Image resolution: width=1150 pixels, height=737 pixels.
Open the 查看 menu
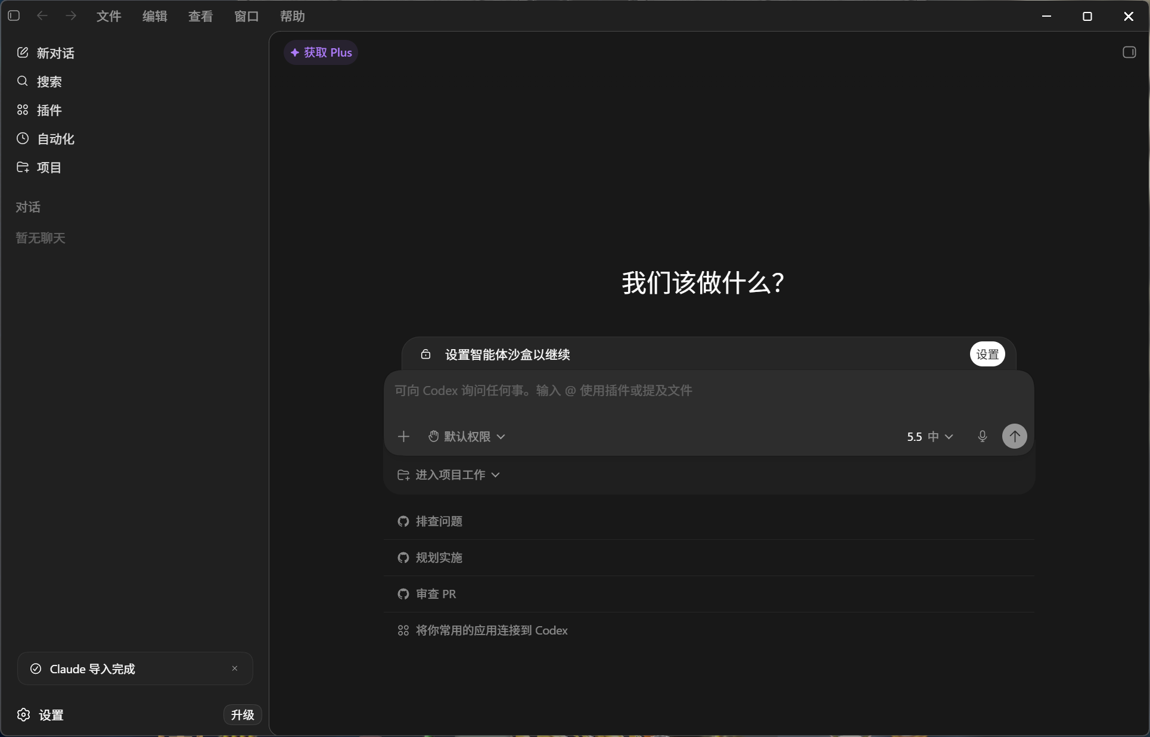tap(201, 16)
